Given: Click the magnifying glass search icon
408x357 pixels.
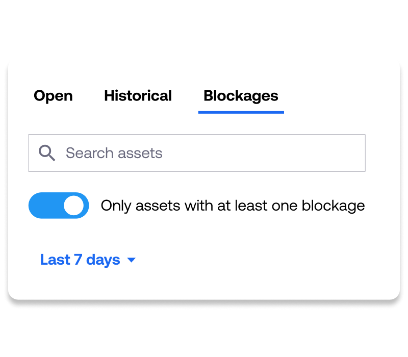Looking at the screenshot, I should (x=47, y=153).
